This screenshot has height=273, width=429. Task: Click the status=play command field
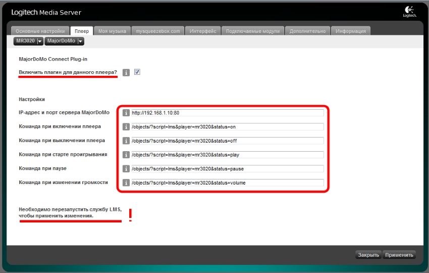[x=227, y=155]
